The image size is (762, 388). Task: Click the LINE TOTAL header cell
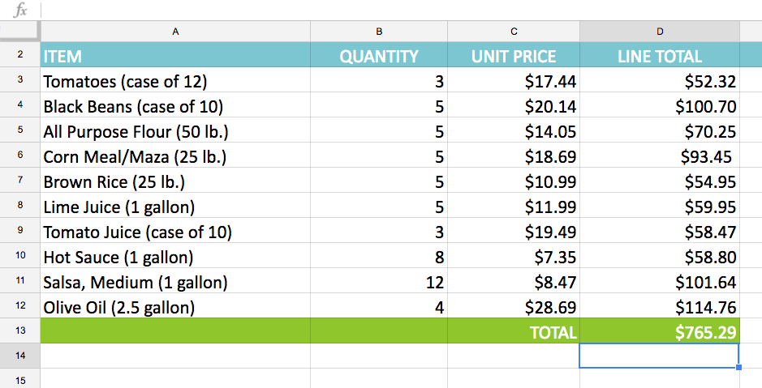tap(659, 56)
